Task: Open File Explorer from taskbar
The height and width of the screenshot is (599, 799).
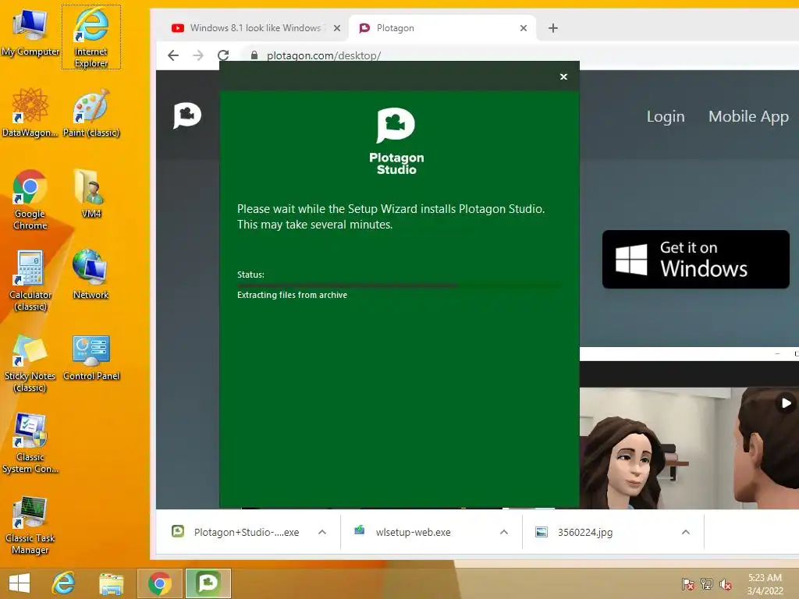Action: pos(112,583)
